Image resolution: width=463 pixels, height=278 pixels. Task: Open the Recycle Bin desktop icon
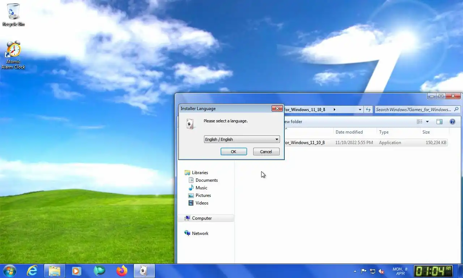point(13,14)
